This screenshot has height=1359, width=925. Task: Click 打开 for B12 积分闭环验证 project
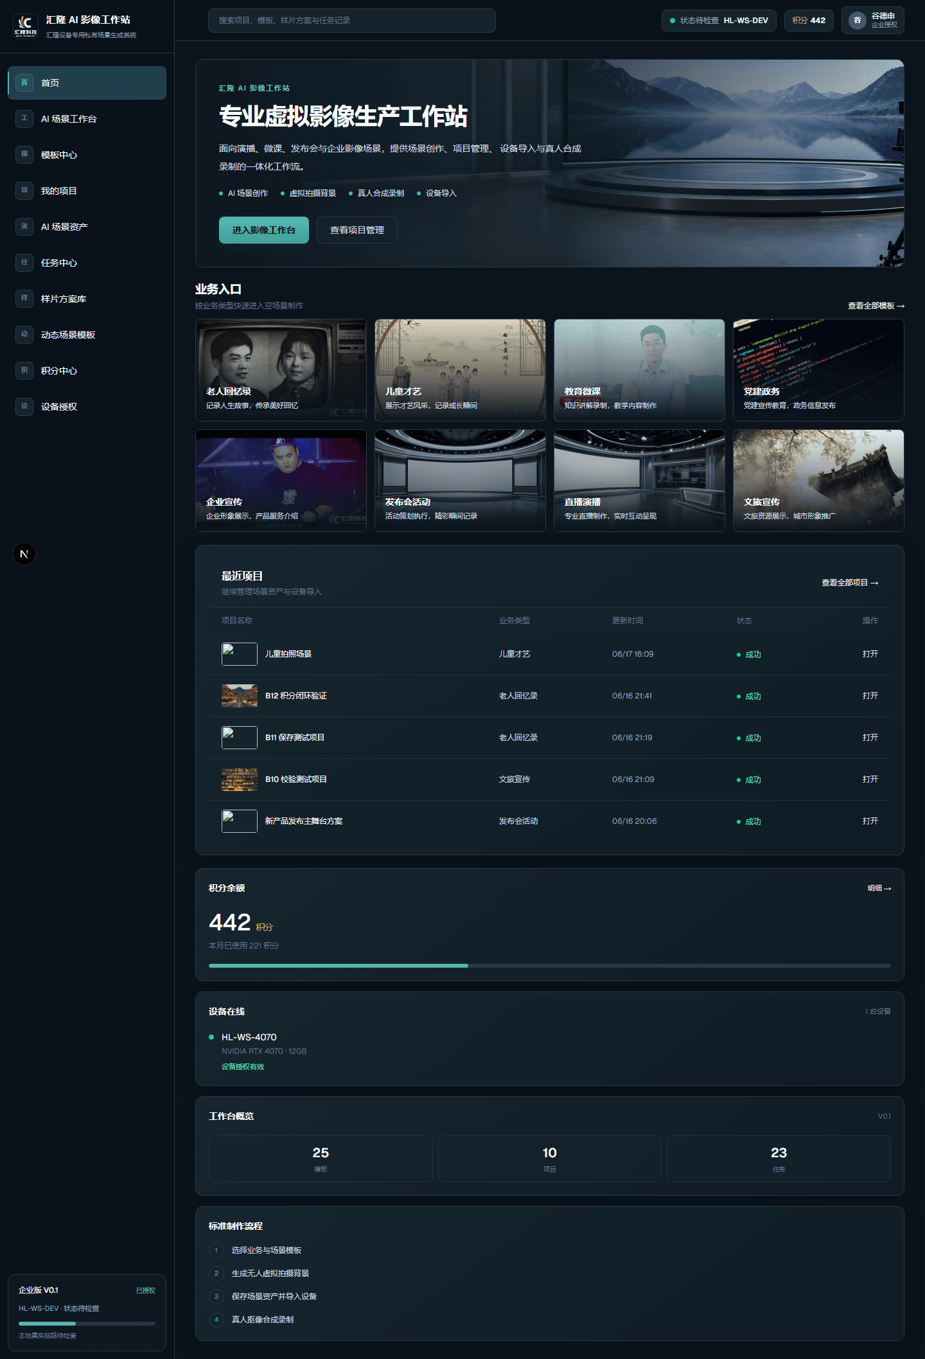[870, 696]
